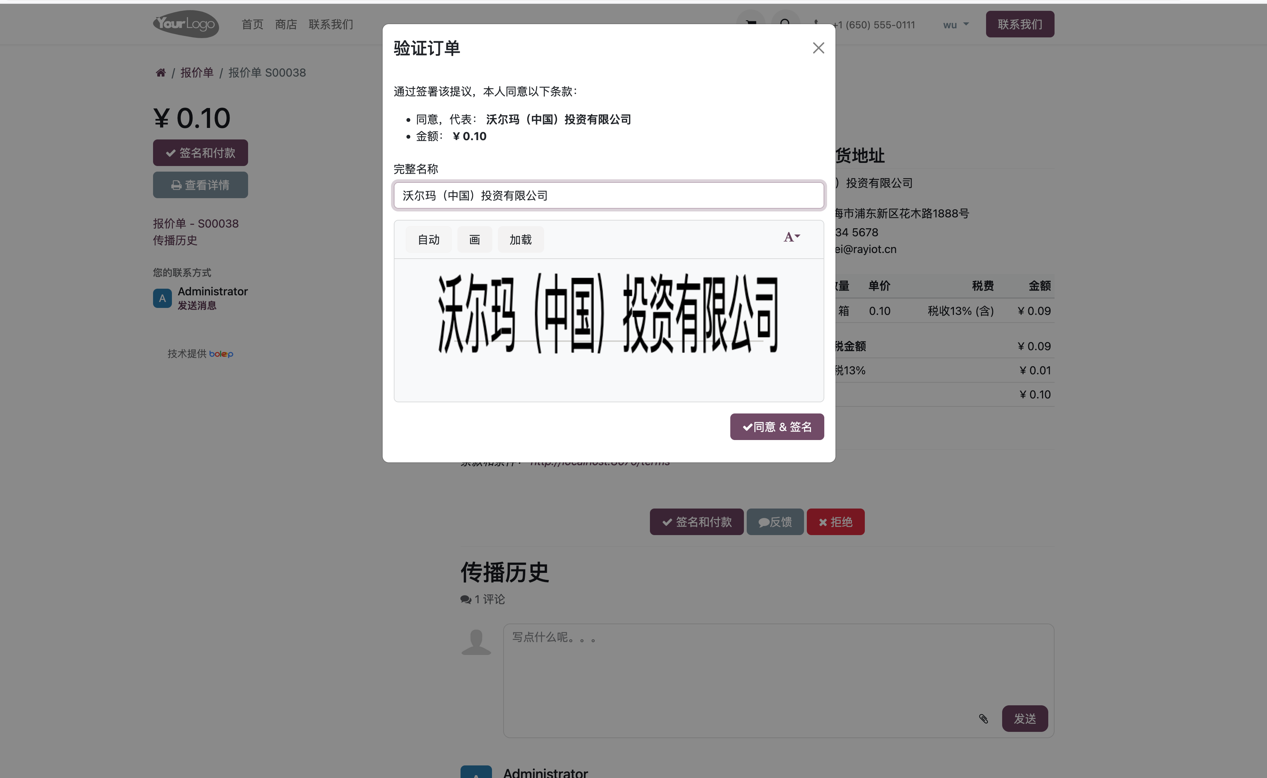Open the wu user dropdown
Screen dimensions: 1267x778
(x=955, y=25)
